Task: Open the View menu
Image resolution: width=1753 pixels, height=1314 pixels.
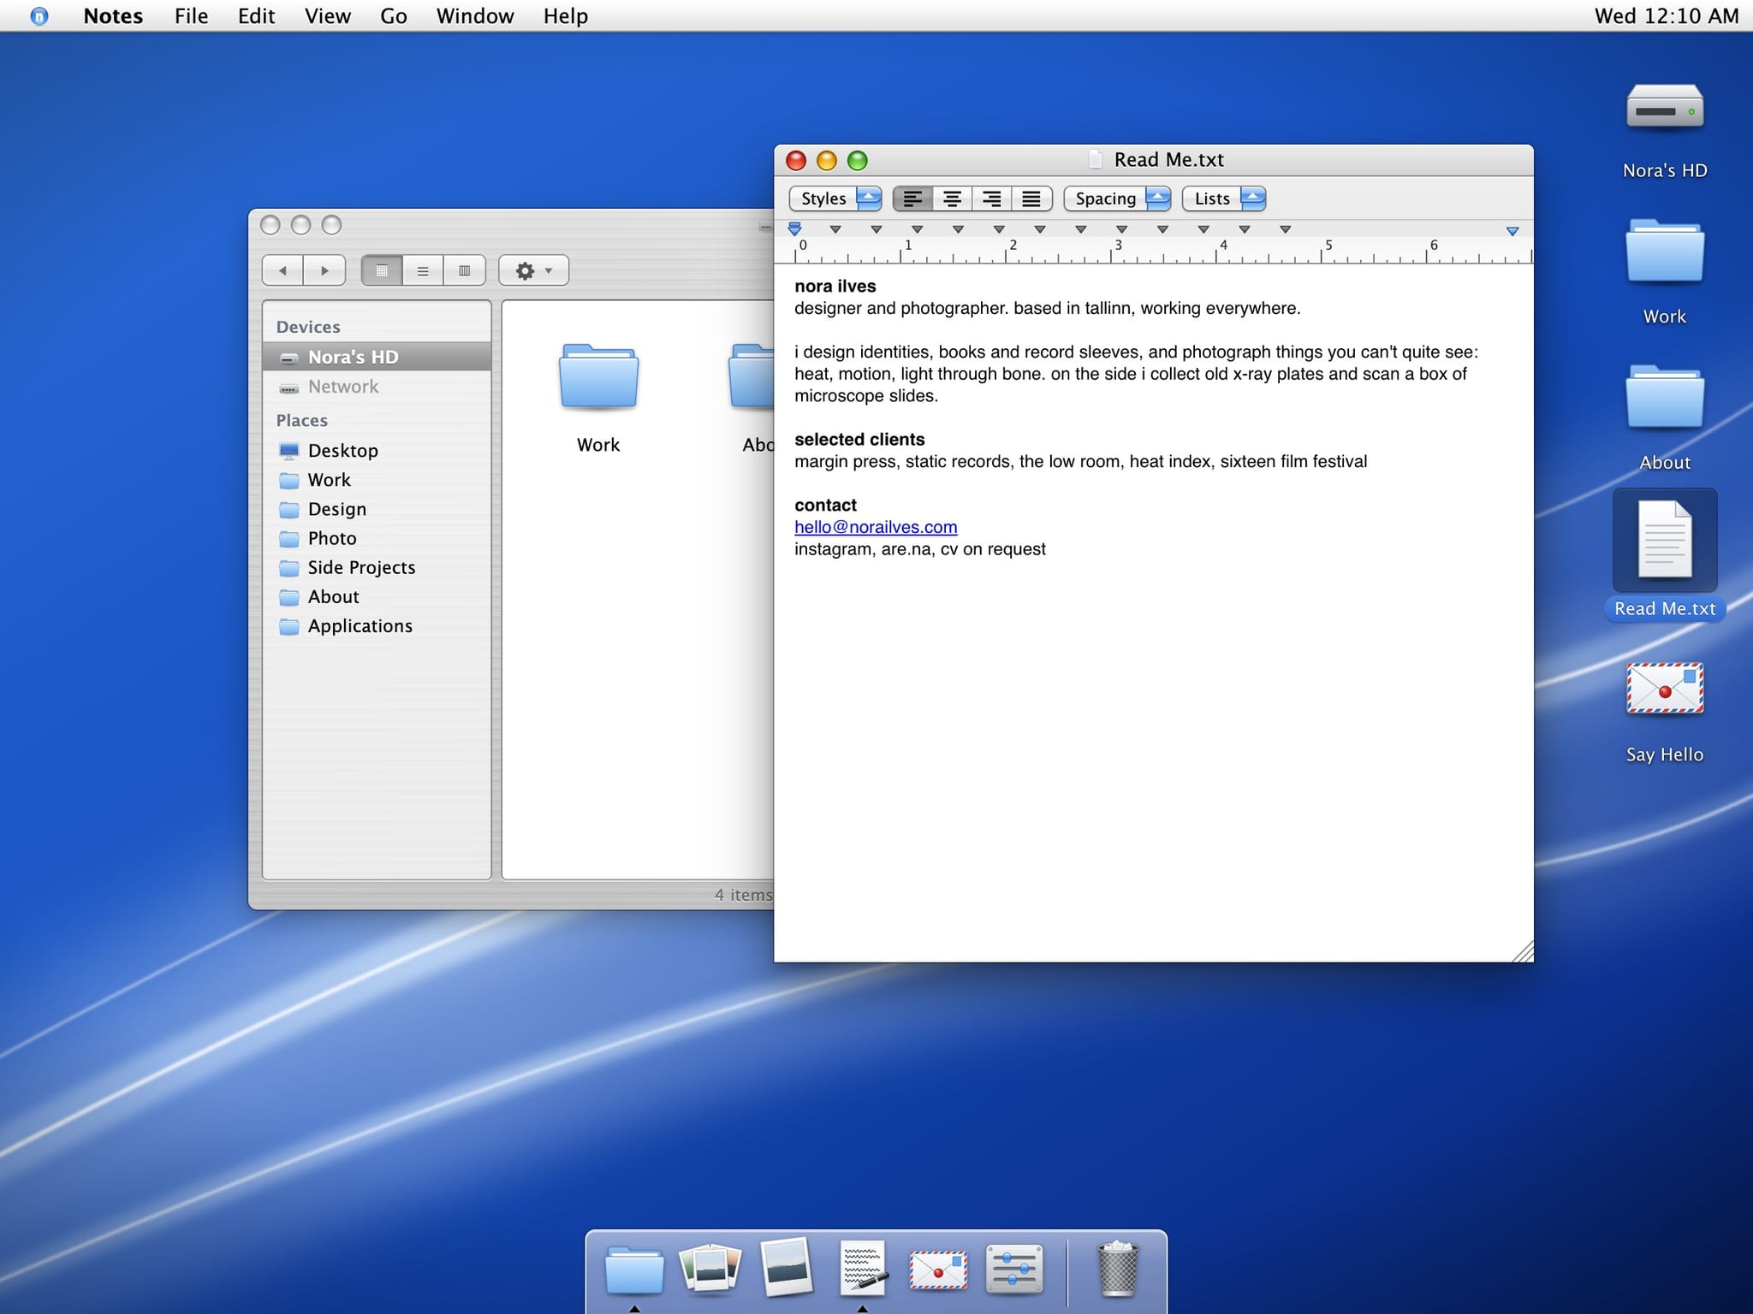Action: click(x=328, y=16)
